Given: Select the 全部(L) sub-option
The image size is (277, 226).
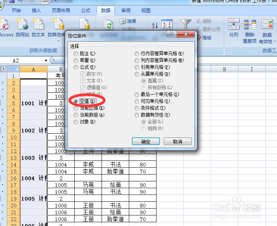Looking at the screenshot, I should tap(152, 122).
